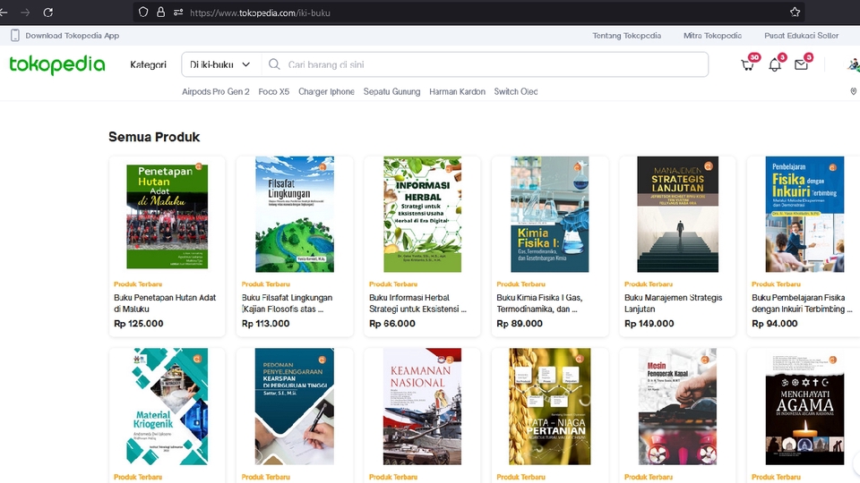Image resolution: width=860 pixels, height=483 pixels.
Task: Open the user profile avatar
Action: pos(854,64)
